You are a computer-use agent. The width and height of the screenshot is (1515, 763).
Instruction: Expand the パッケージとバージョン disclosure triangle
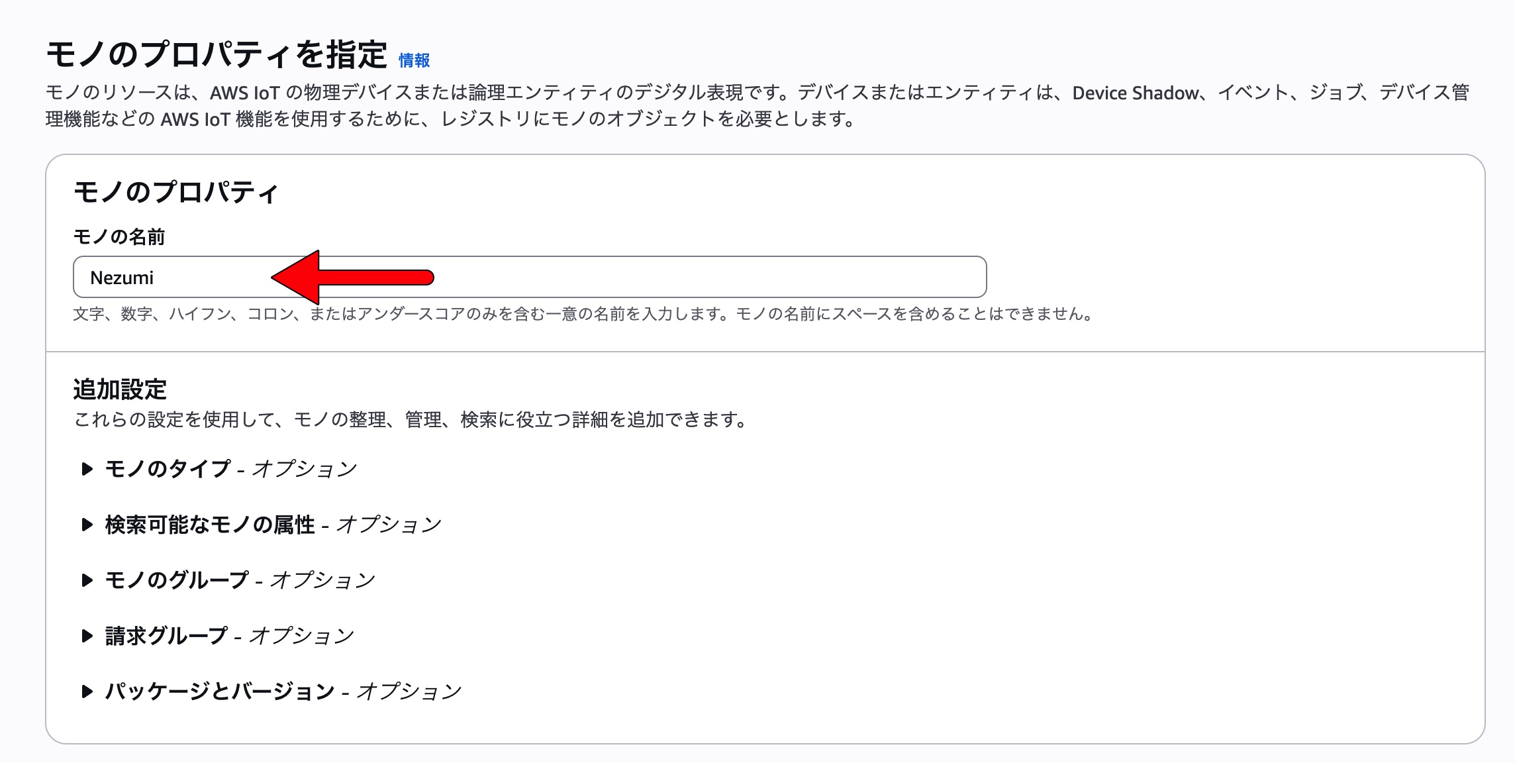coord(87,691)
